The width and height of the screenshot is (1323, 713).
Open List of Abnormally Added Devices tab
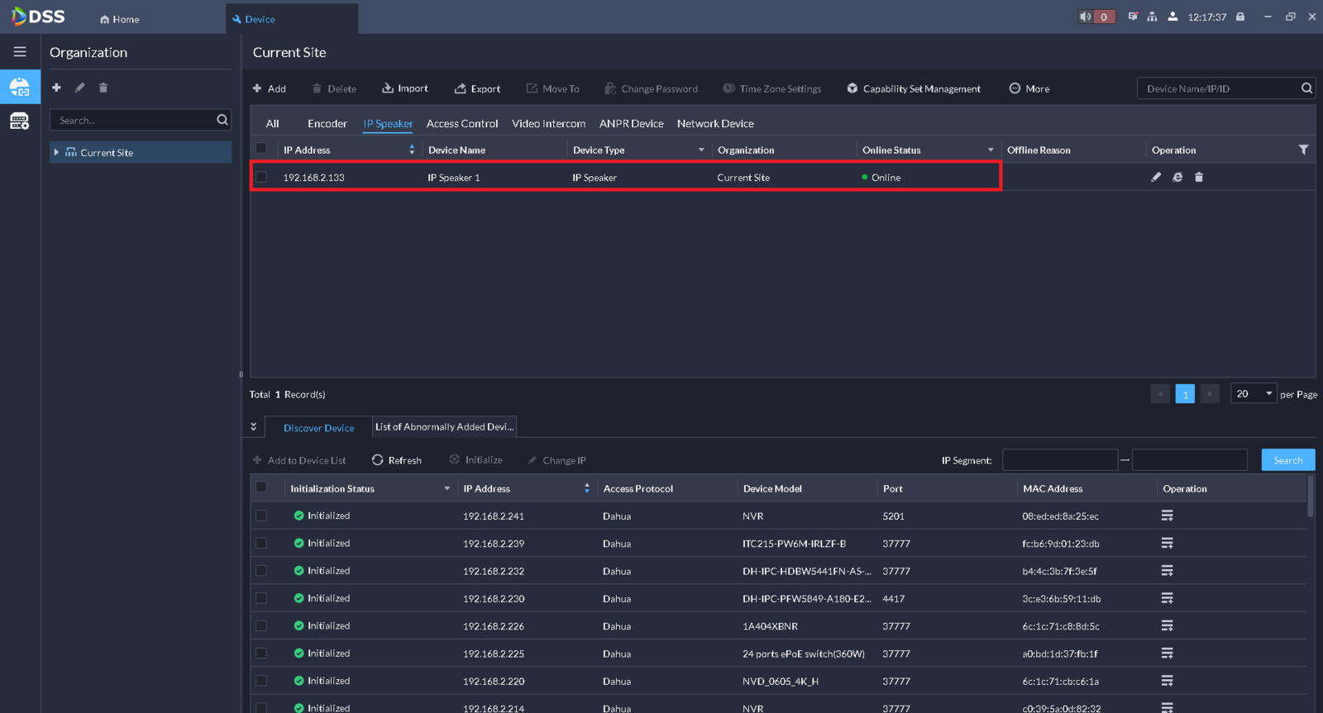(x=444, y=427)
